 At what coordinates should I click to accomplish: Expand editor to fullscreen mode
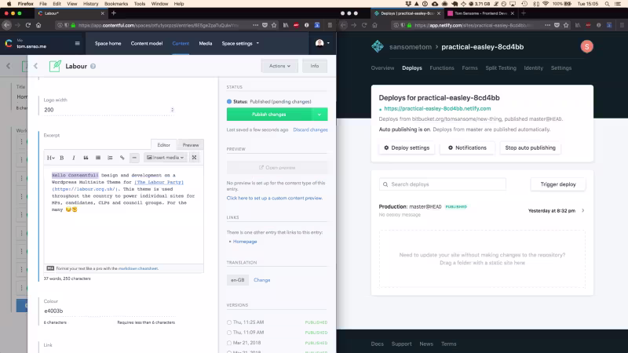[x=194, y=158]
